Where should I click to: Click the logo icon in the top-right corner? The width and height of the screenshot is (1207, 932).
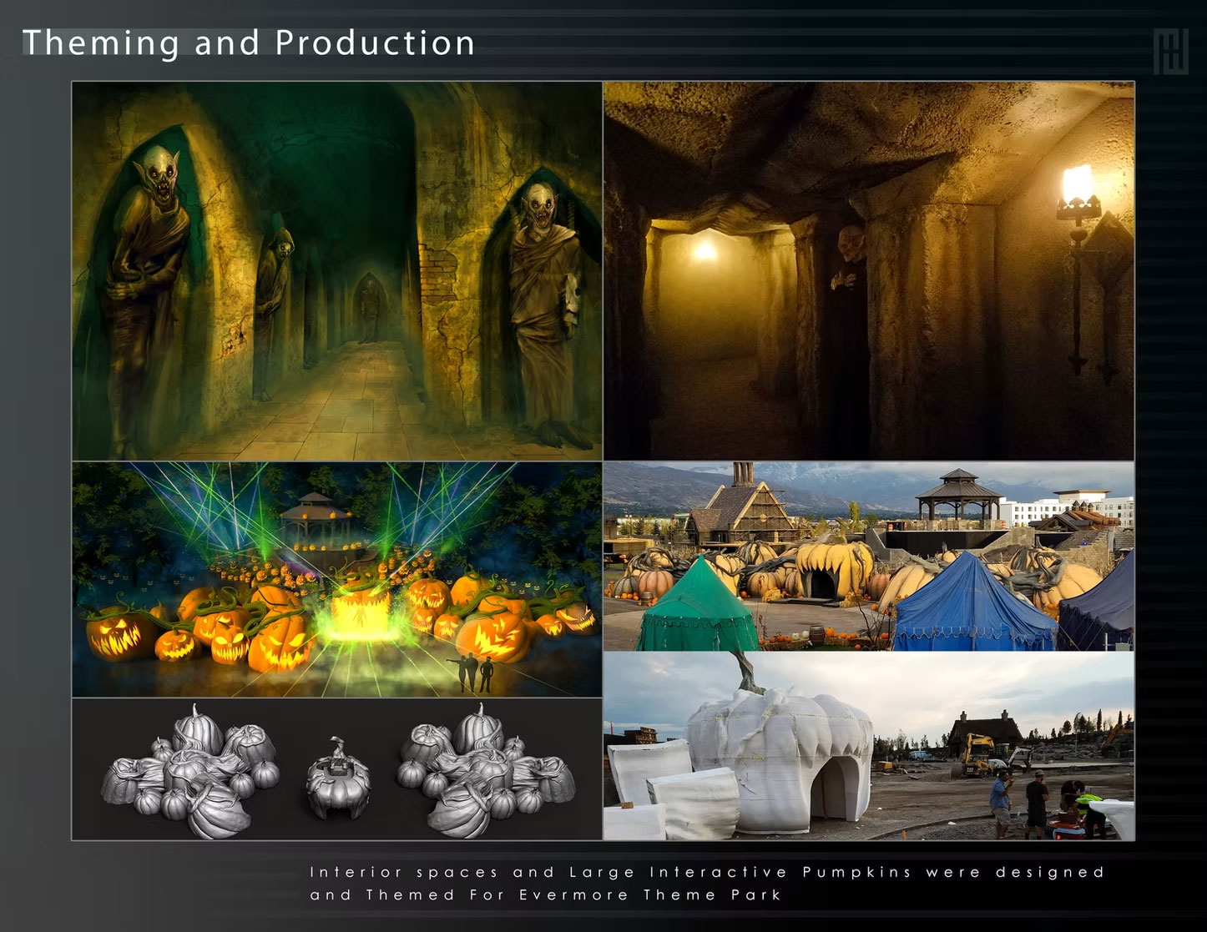pos(1170,53)
